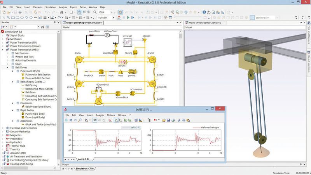Click the balance scale icon in toolbar
Screen dimensions: 311x175
(166, 17)
